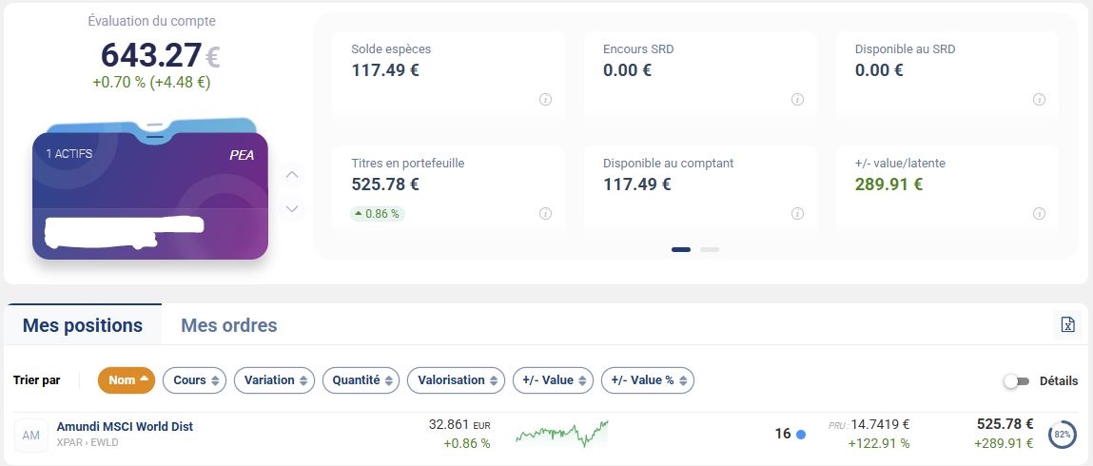1093x466 pixels.
Task: Click info icon on Encours SRD card
Action: (x=797, y=100)
